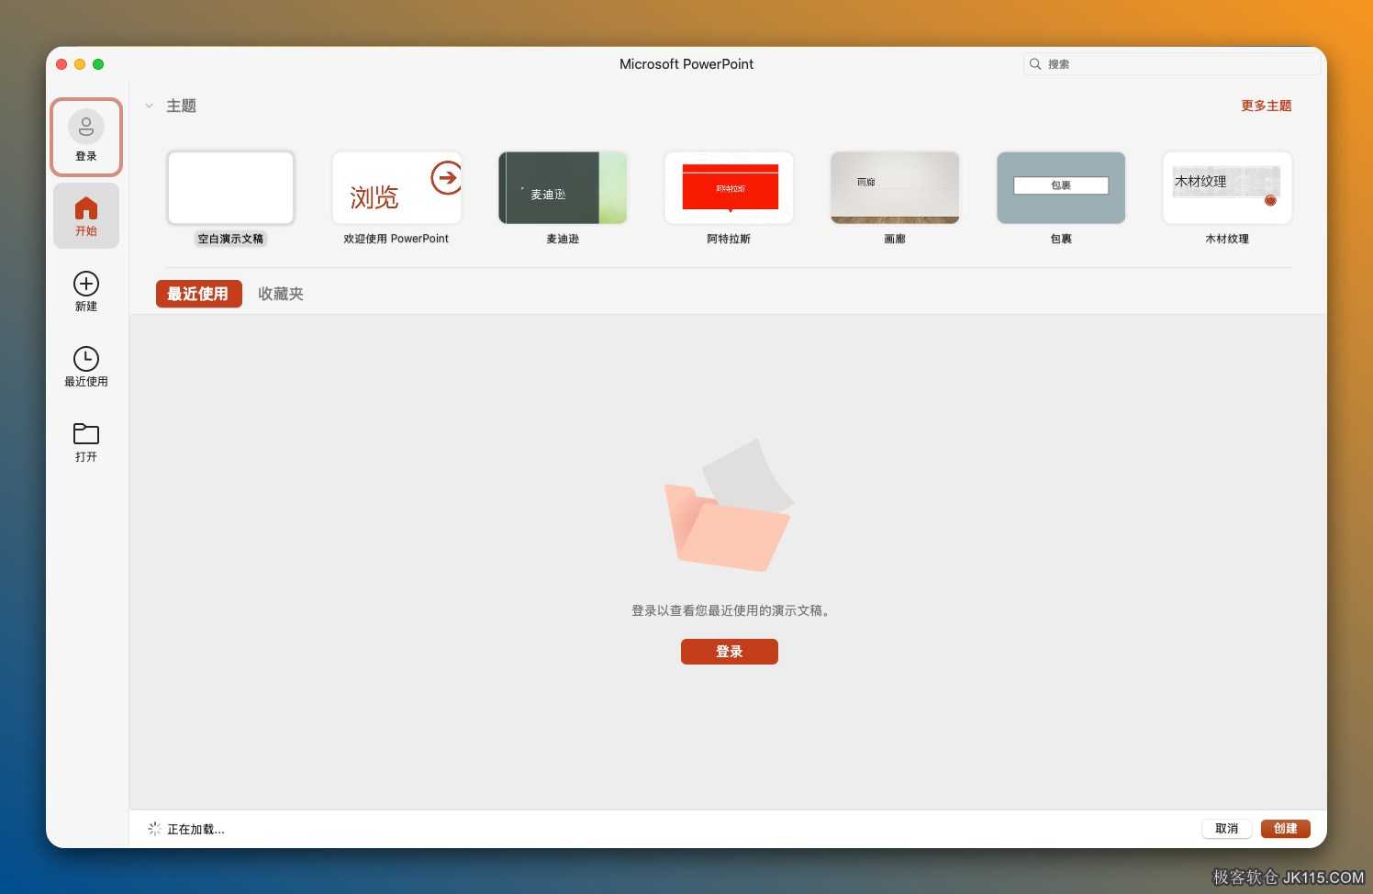The image size is (1373, 894).
Task: Click the 正在加载... status text
Action: 195,829
